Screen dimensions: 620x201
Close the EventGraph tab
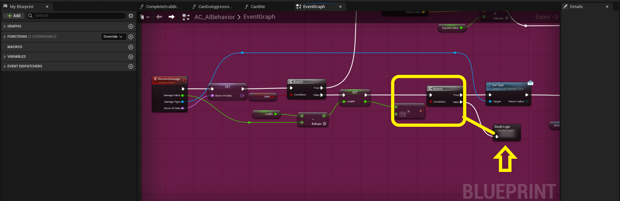coord(340,6)
